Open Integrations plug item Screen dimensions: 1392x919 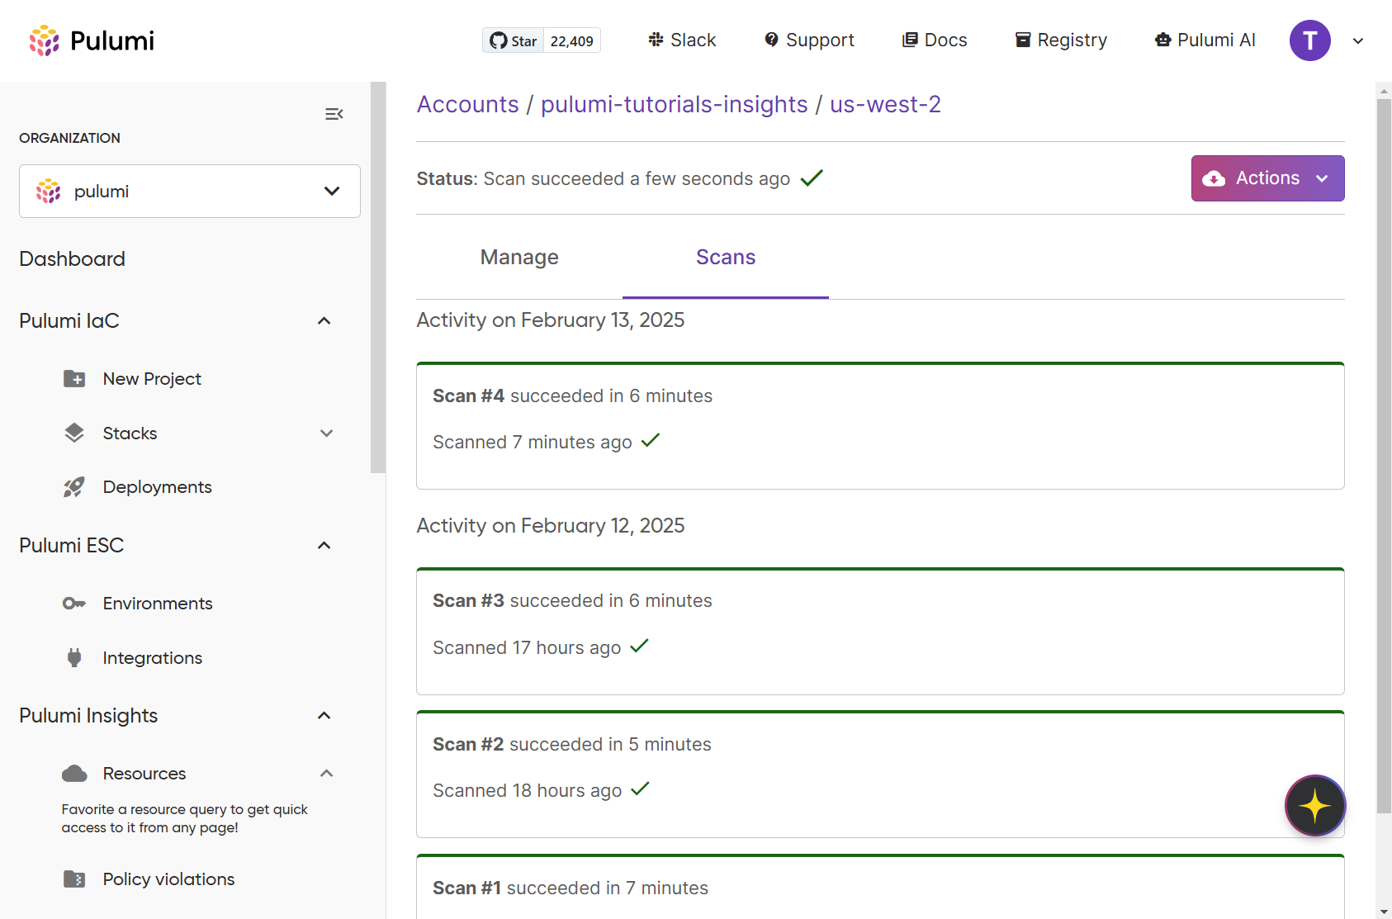(x=152, y=658)
